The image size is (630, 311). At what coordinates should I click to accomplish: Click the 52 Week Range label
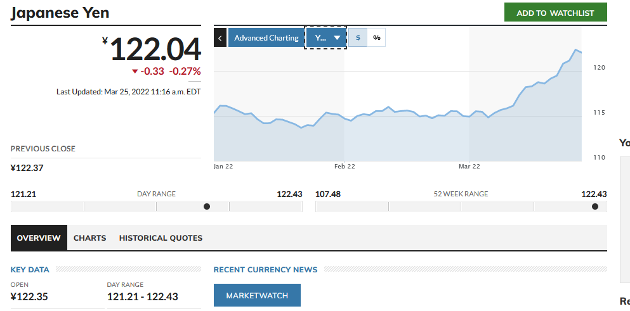[461, 194]
